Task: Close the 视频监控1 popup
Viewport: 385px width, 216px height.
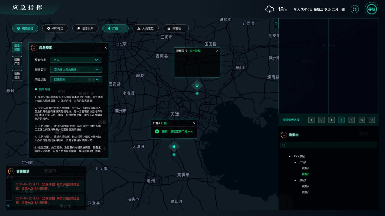Action: pyautogui.click(x=217, y=51)
